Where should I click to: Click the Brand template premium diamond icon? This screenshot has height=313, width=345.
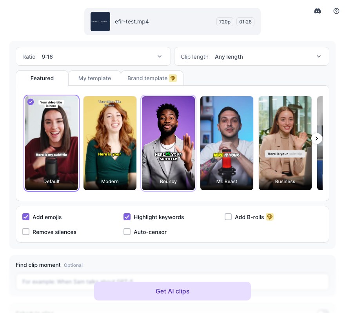coord(173,78)
